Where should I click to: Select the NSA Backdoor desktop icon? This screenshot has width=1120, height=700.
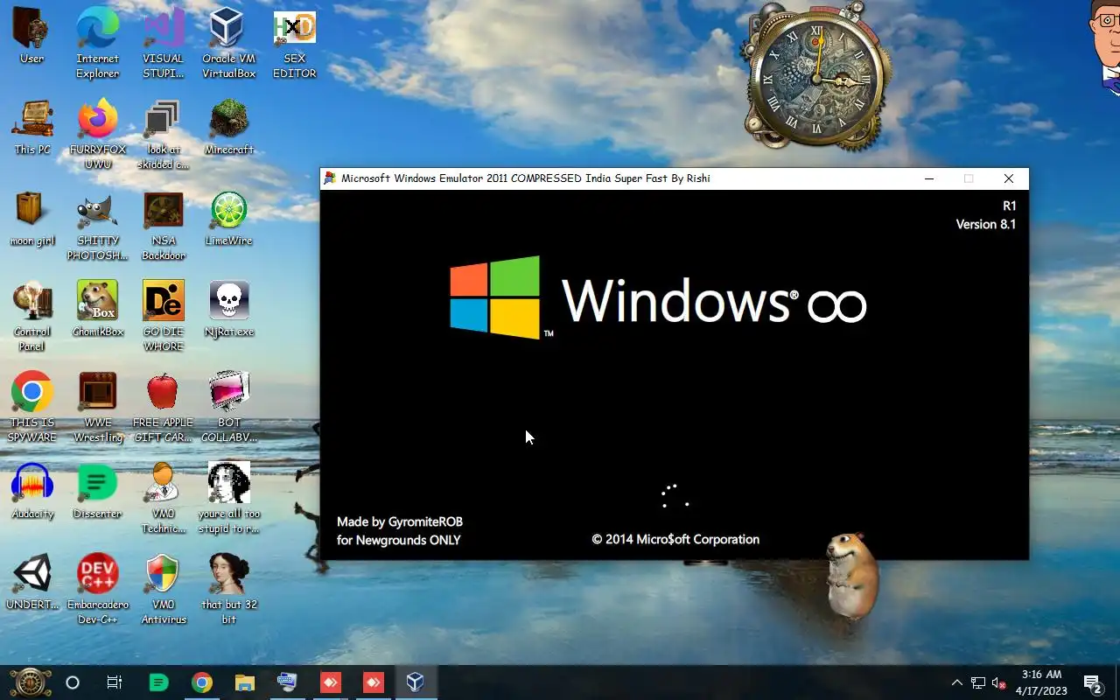coord(164,226)
